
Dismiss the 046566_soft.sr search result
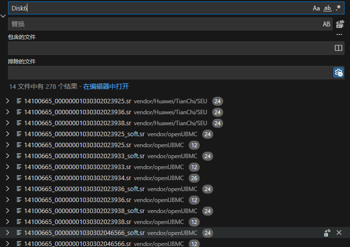[x=339, y=233]
